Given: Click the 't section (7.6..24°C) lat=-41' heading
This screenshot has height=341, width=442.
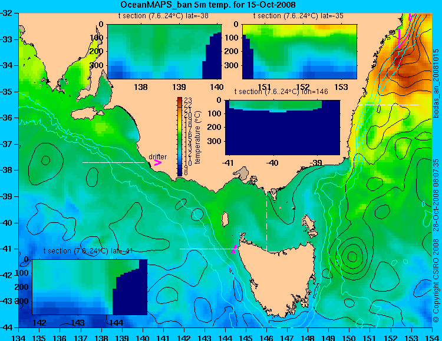Looking at the screenshot, I should pyautogui.click(x=88, y=251).
